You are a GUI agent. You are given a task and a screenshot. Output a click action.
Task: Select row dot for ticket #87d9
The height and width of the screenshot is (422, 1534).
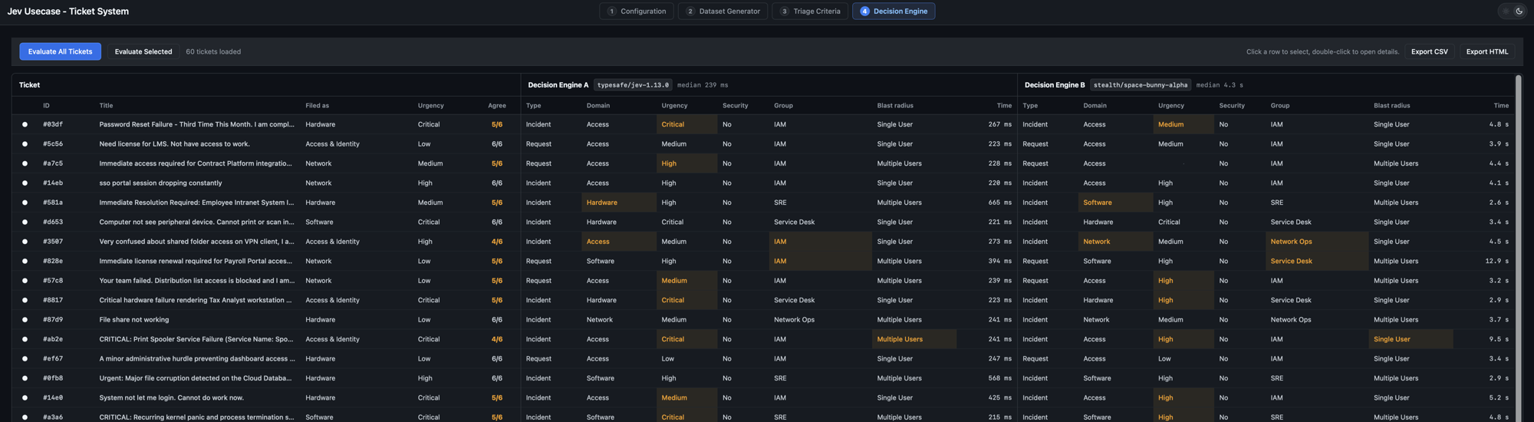[x=25, y=320]
